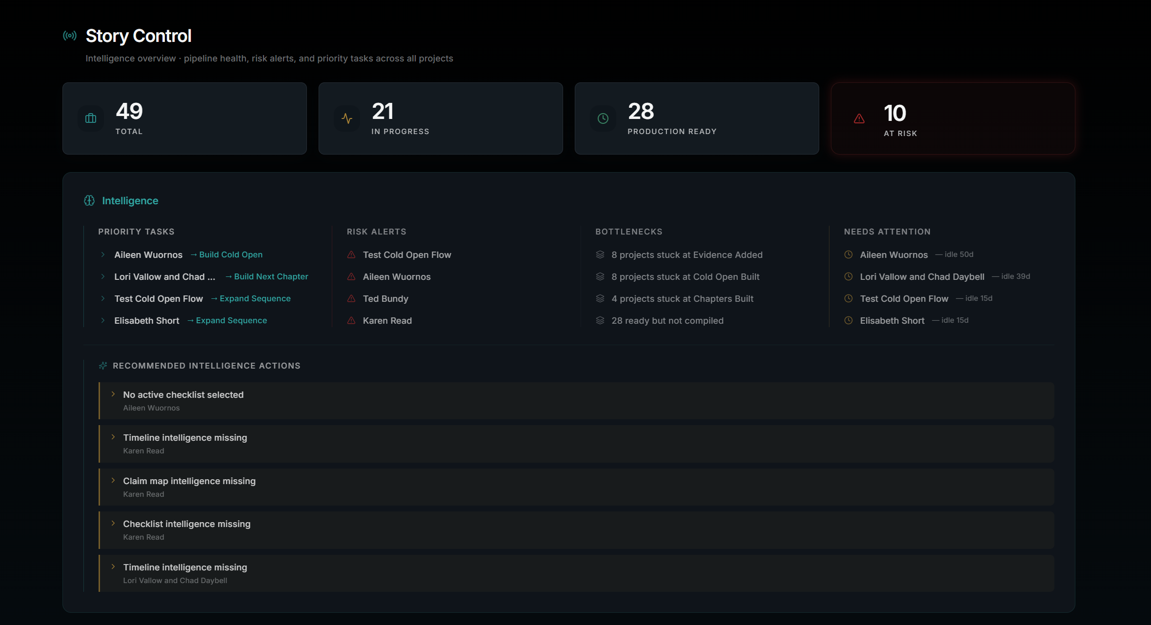Expand Lori Vallow Timeline intelligence missing row
The image size is (1151, 625).
113,567
